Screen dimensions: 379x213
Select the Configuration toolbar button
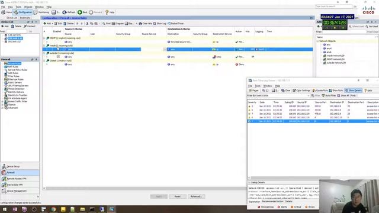pyautogui.click(x=23, y=12)
